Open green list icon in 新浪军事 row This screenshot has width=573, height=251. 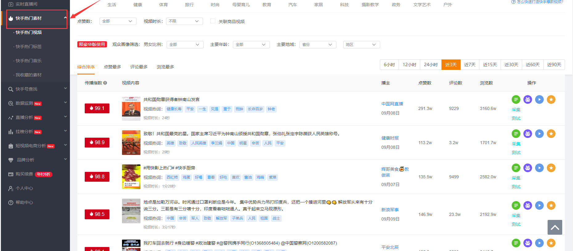[x=516, y=205]
